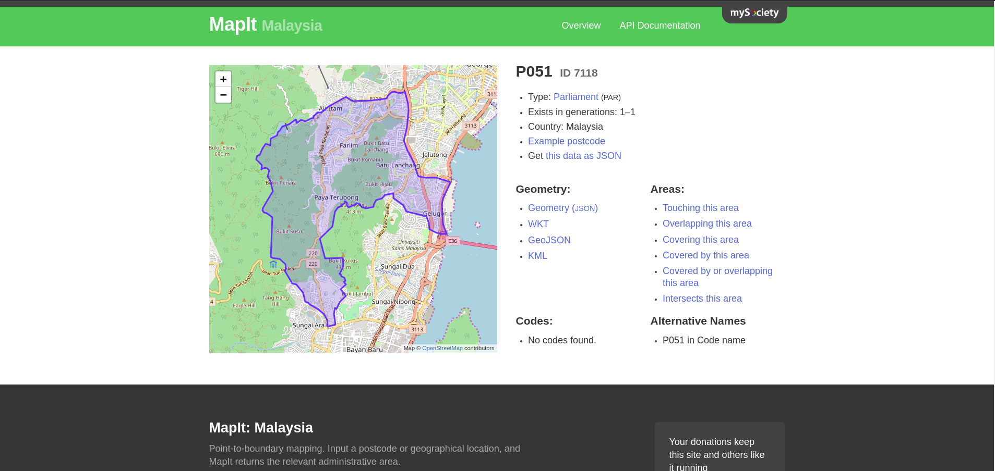Zoom in on the map
The height and width of the screenshot is (471, 995).
(223, 79)
